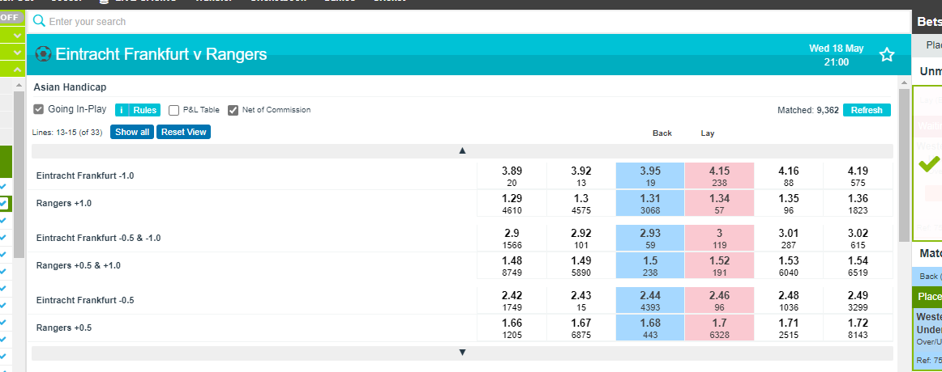
Task: Select the 1.66 price for Rangers +0.5
Action: 512,328
